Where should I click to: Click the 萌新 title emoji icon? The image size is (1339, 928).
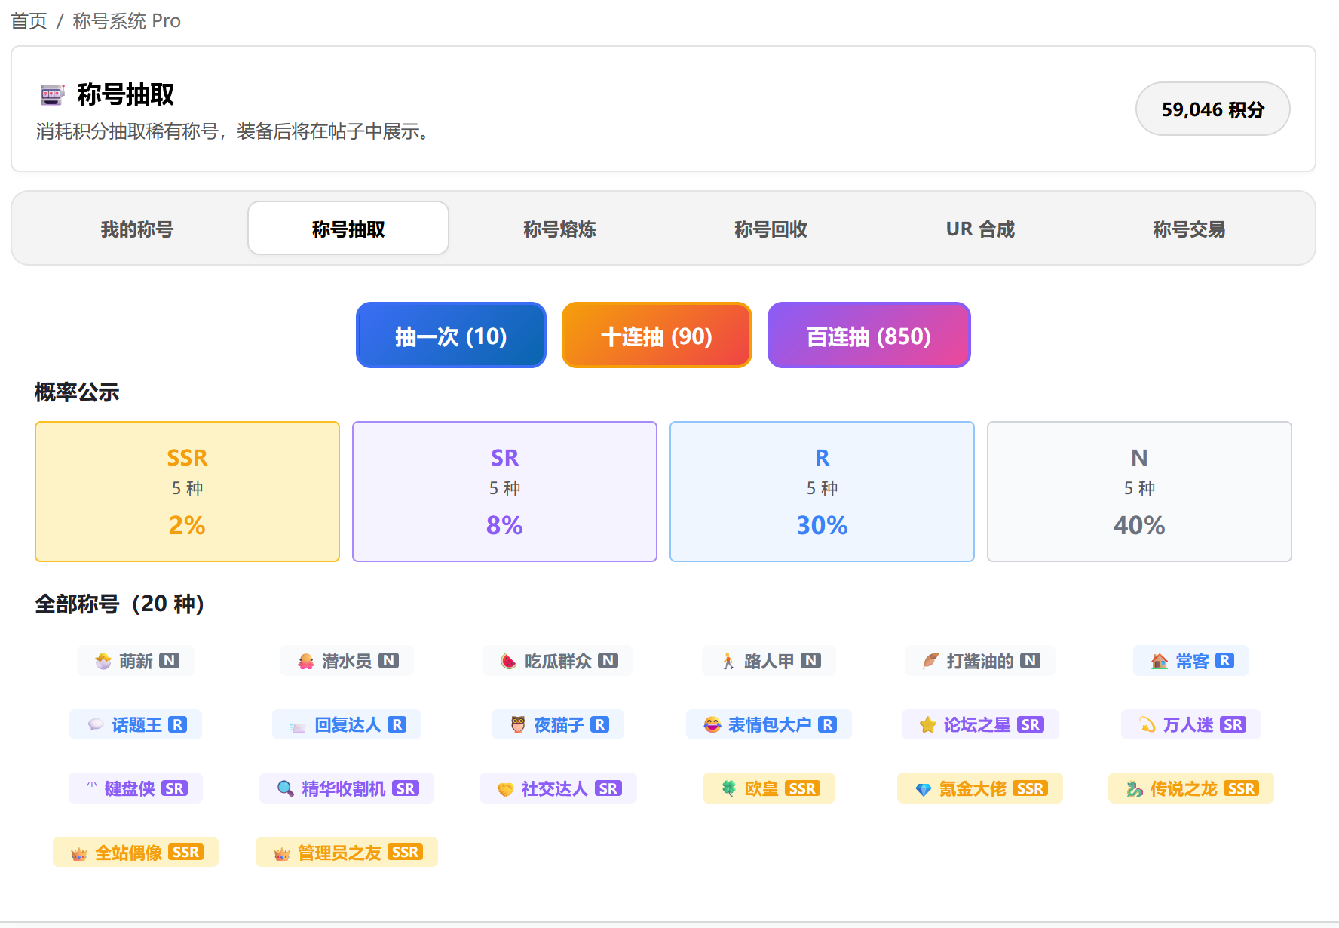pos(103,662)
